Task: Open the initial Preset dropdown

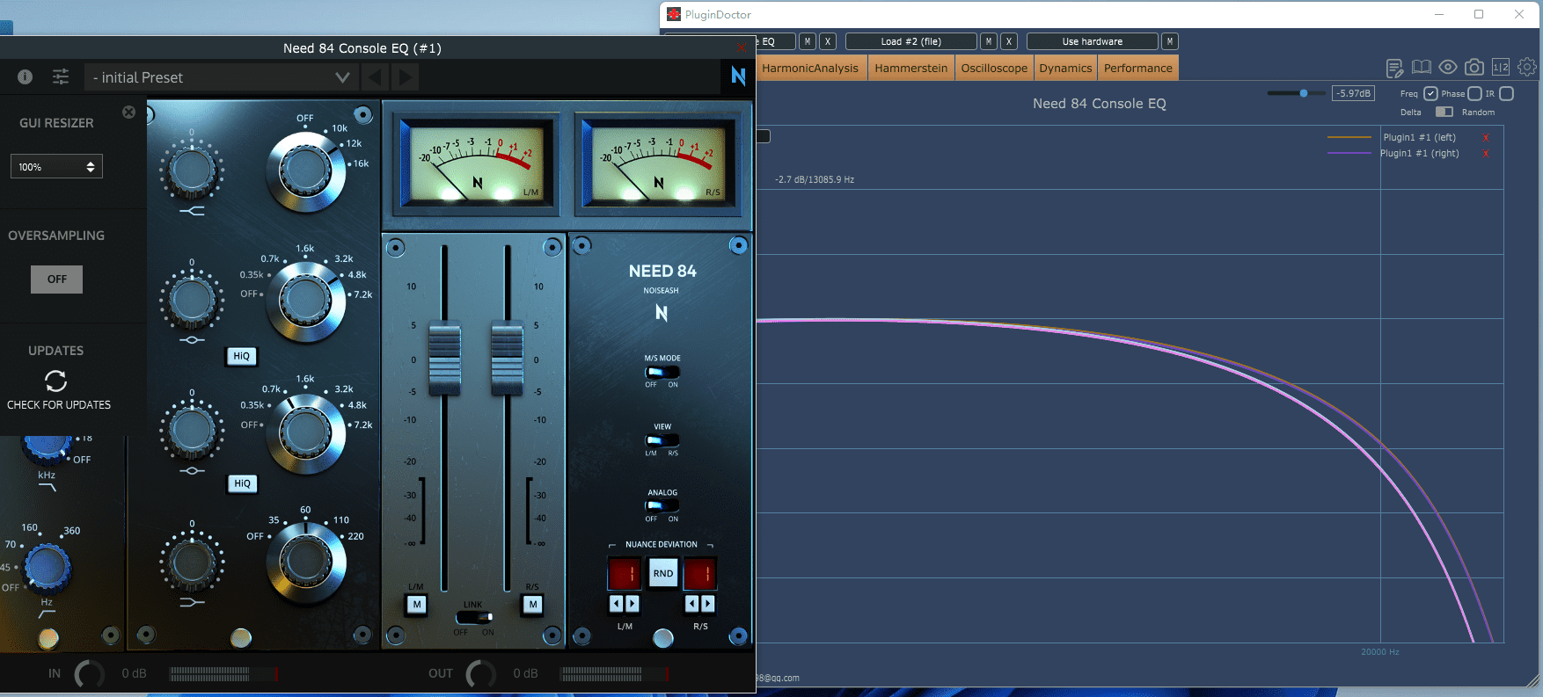Action: 220,77
